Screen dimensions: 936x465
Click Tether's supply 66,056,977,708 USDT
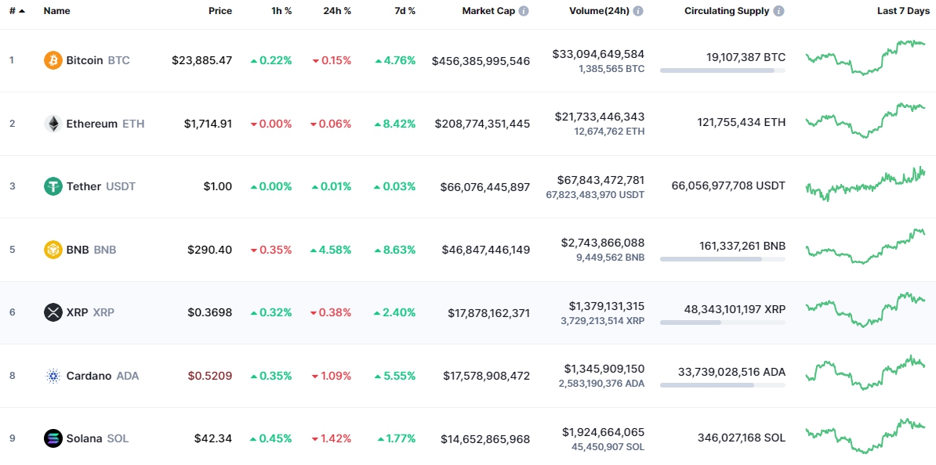pos(729,186)
